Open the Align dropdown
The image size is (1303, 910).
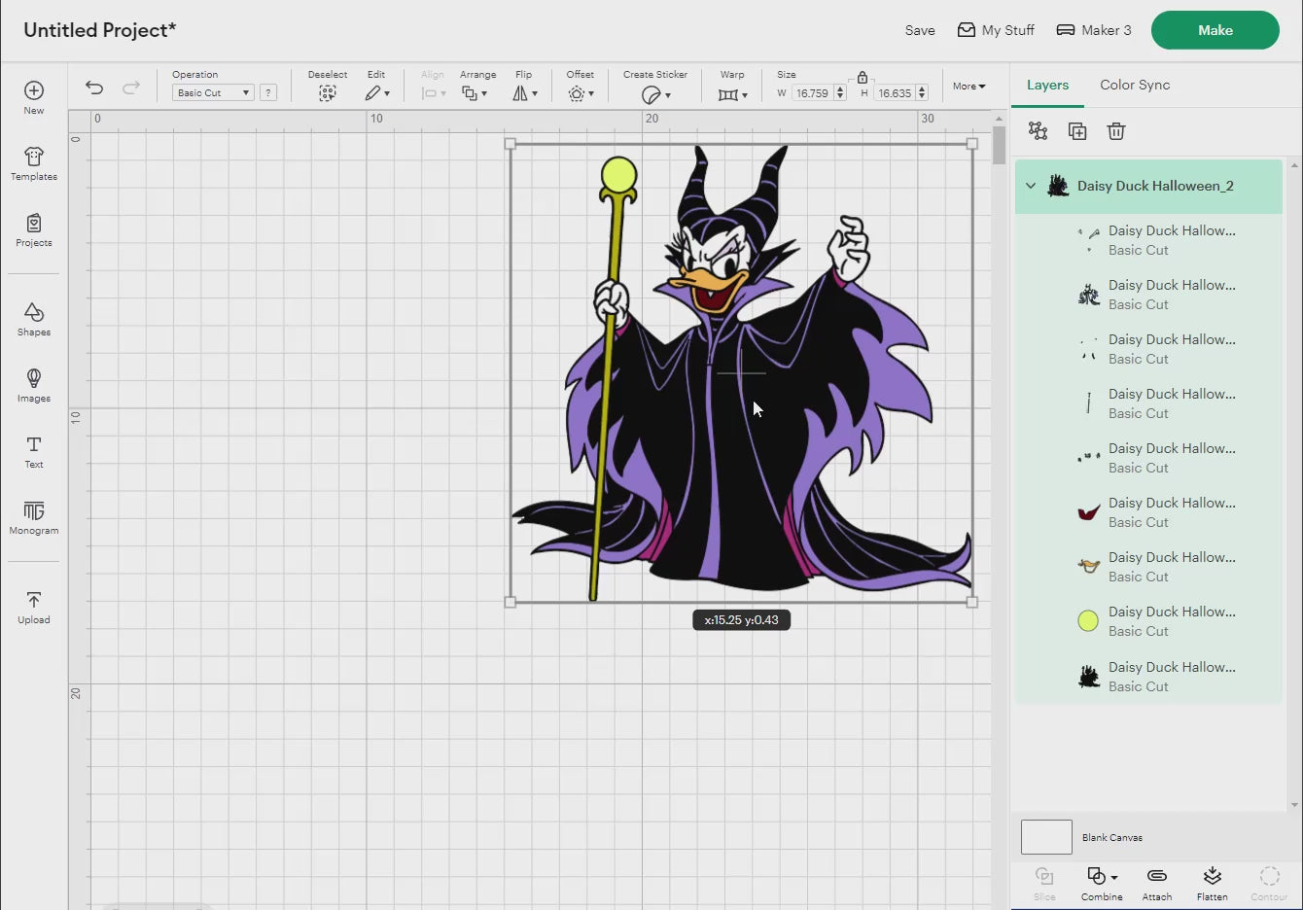434,93
